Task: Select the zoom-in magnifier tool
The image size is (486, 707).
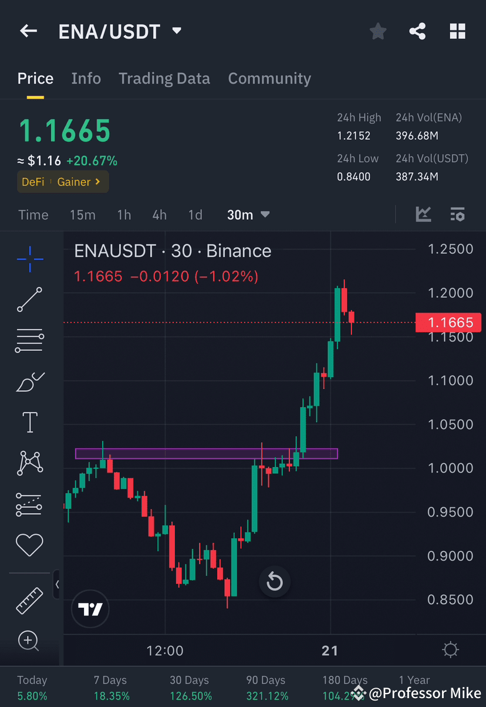Action: (x=29, y=641)
